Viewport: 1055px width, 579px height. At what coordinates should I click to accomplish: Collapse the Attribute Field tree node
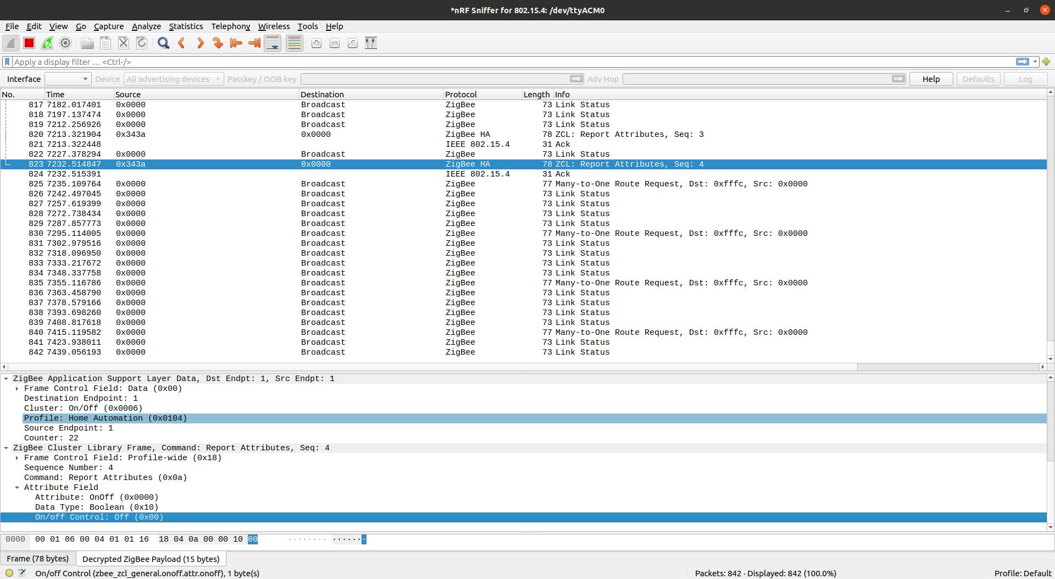point(17,488)
